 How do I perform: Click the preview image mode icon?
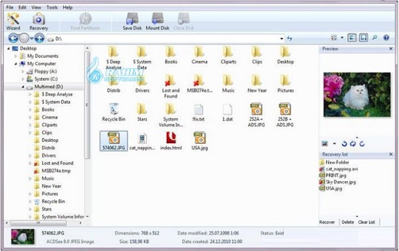(325, 144)
